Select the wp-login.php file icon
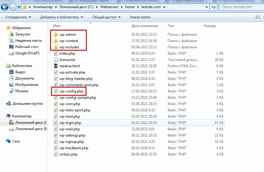Image resolution: width=264 pixels, height=172 pixels. (x=56, y=123)
